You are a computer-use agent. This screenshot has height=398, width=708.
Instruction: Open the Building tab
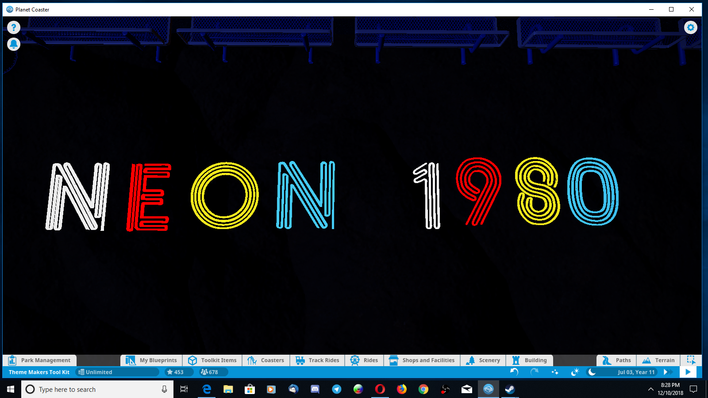[530, 360]
